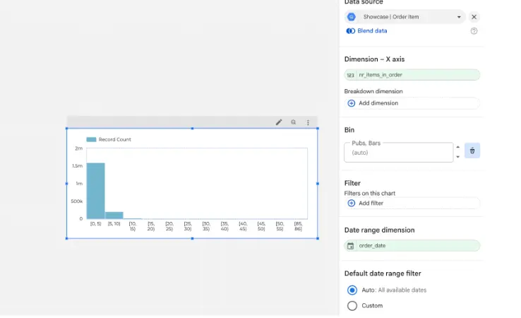Click the Data source icon in selector
521x318 pixels.
tap(352, 17)
